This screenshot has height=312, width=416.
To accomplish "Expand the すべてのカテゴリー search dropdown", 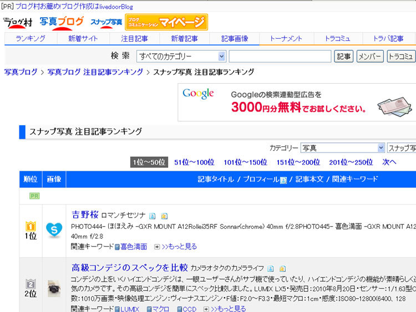I will pos(181,56).
